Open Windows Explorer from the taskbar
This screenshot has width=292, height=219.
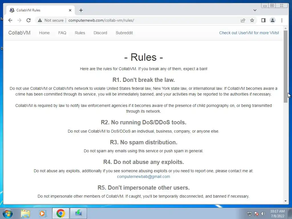(25, 213)
